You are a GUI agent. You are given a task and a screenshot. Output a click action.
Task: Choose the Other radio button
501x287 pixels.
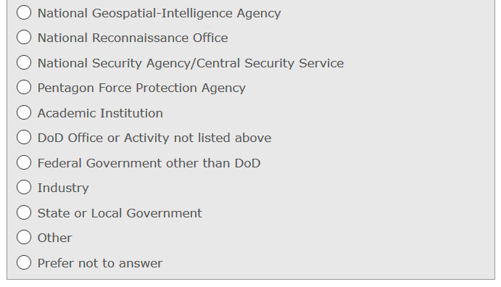point(24,237)
